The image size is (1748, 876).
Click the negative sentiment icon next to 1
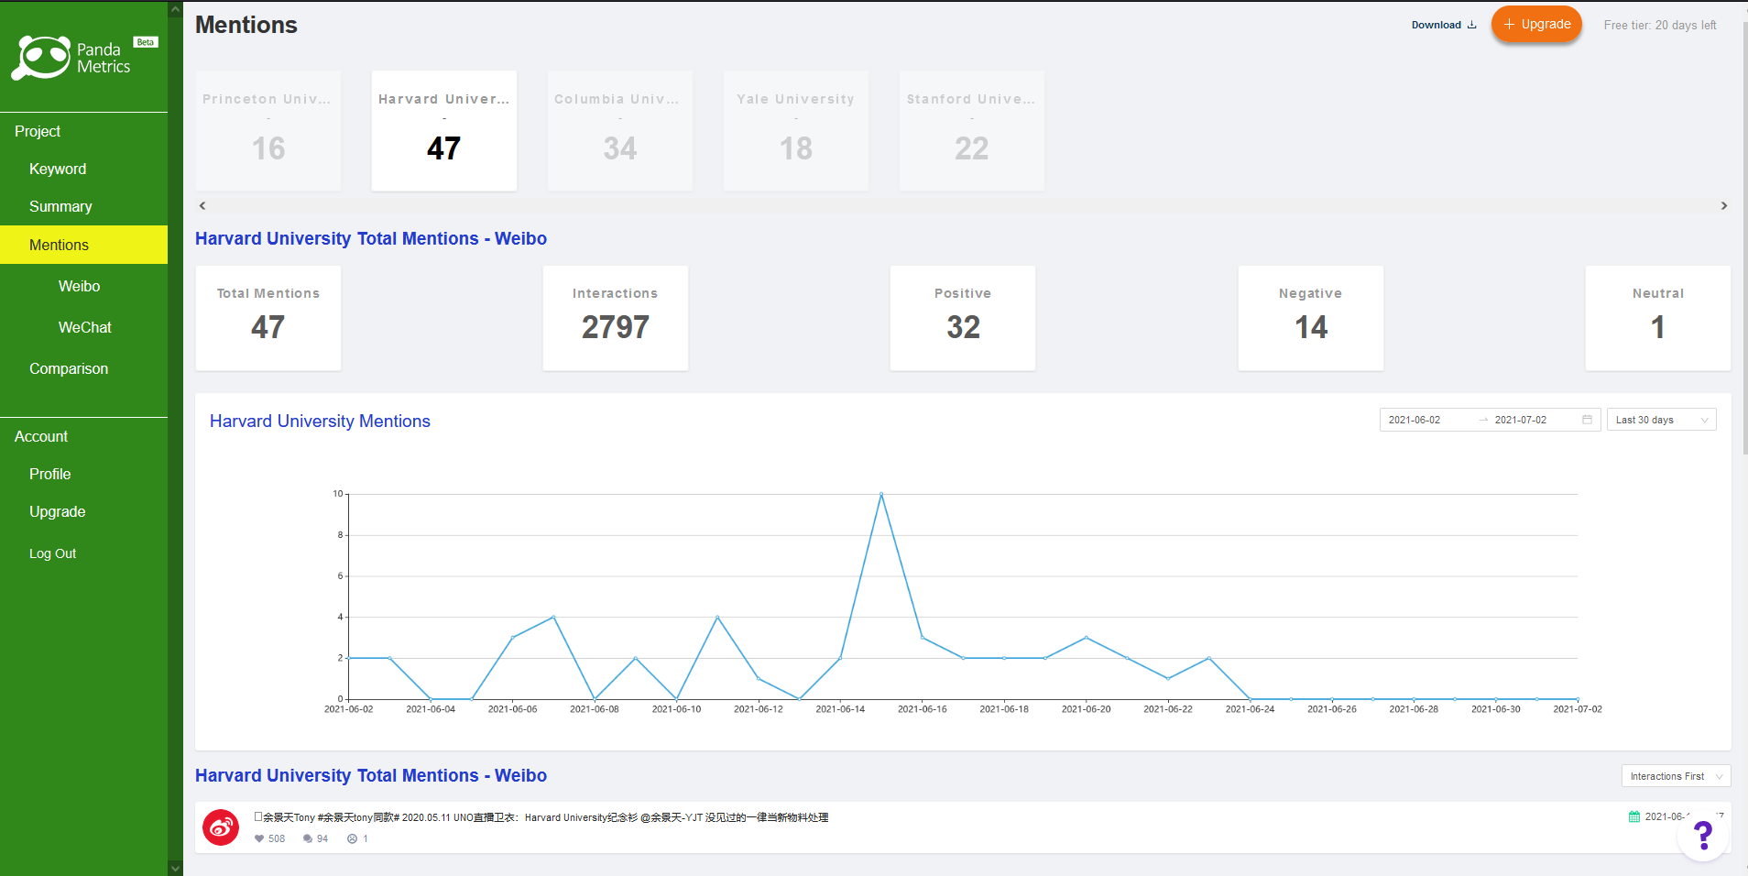click(352, 838)
